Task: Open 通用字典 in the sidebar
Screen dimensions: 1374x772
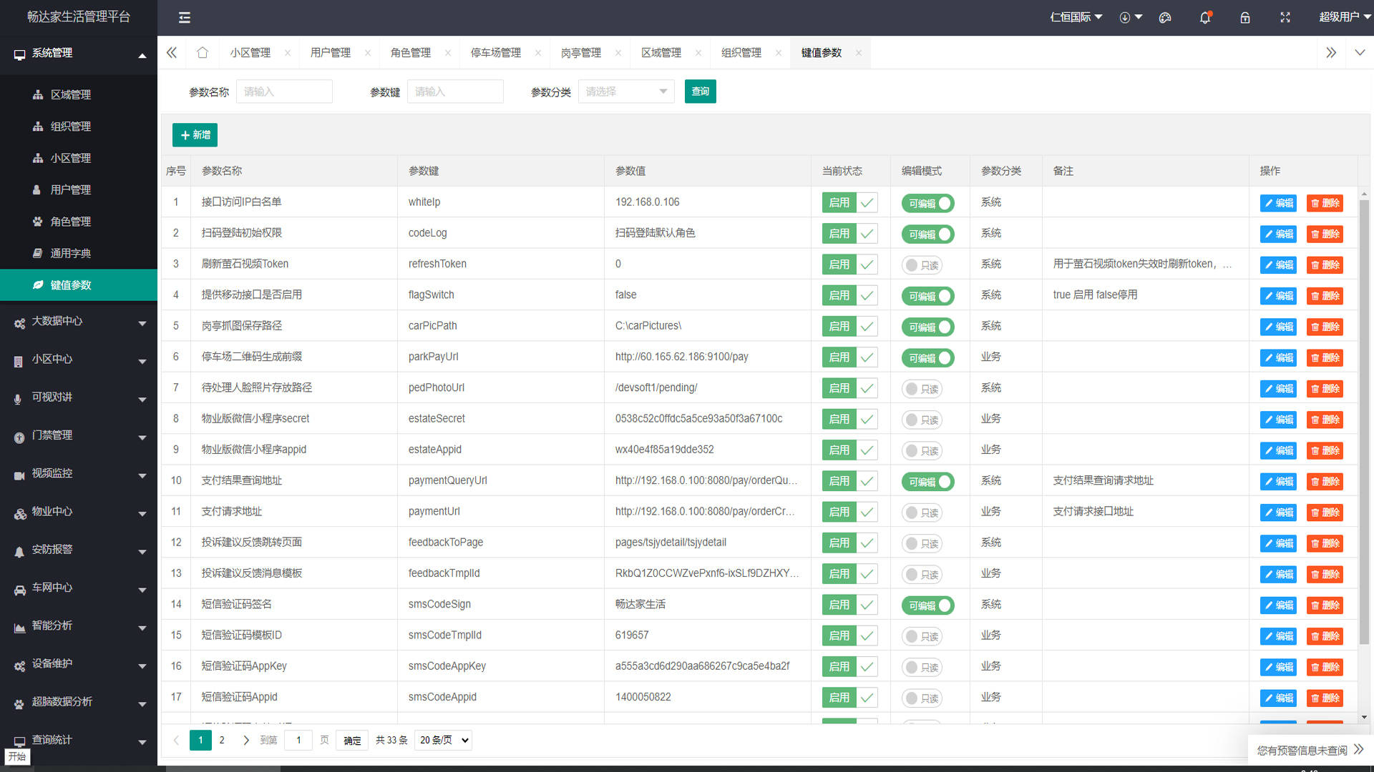Action: pyautogui.click(x=70, y=253)
